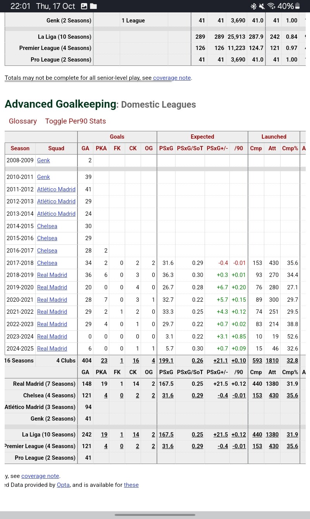Viewport: 310px width, 519px height.
Task: Sort table by Season column header
Action: tap(20, 148)
